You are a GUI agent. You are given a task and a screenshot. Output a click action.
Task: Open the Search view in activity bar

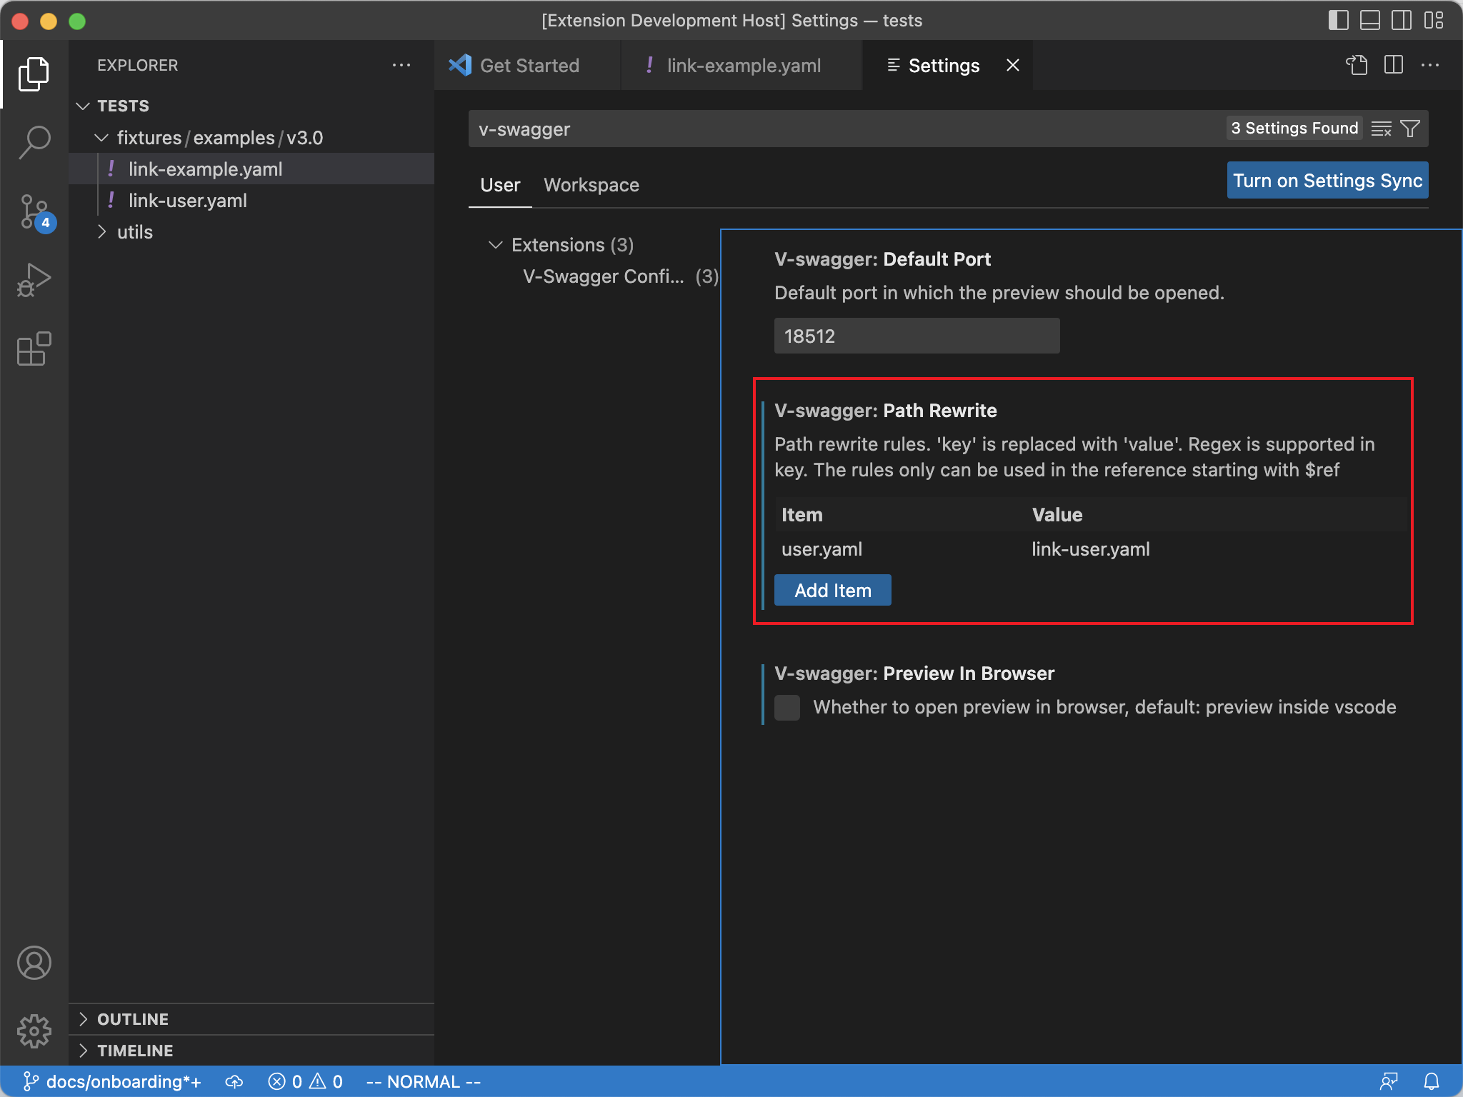click(34, 142)
